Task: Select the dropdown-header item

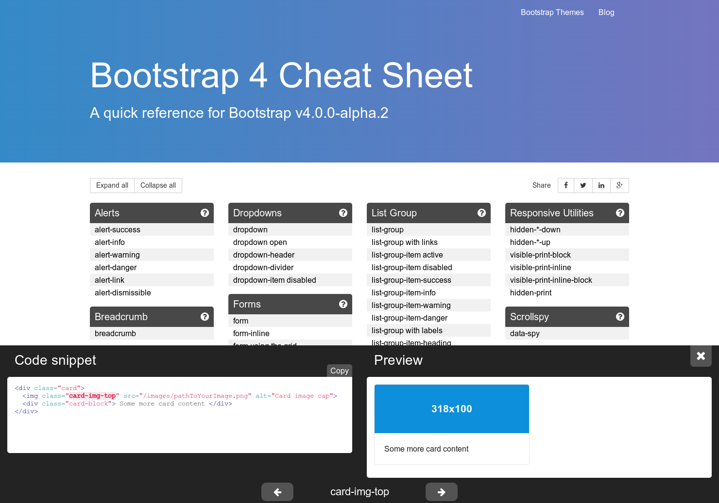Action: [290, 255]
